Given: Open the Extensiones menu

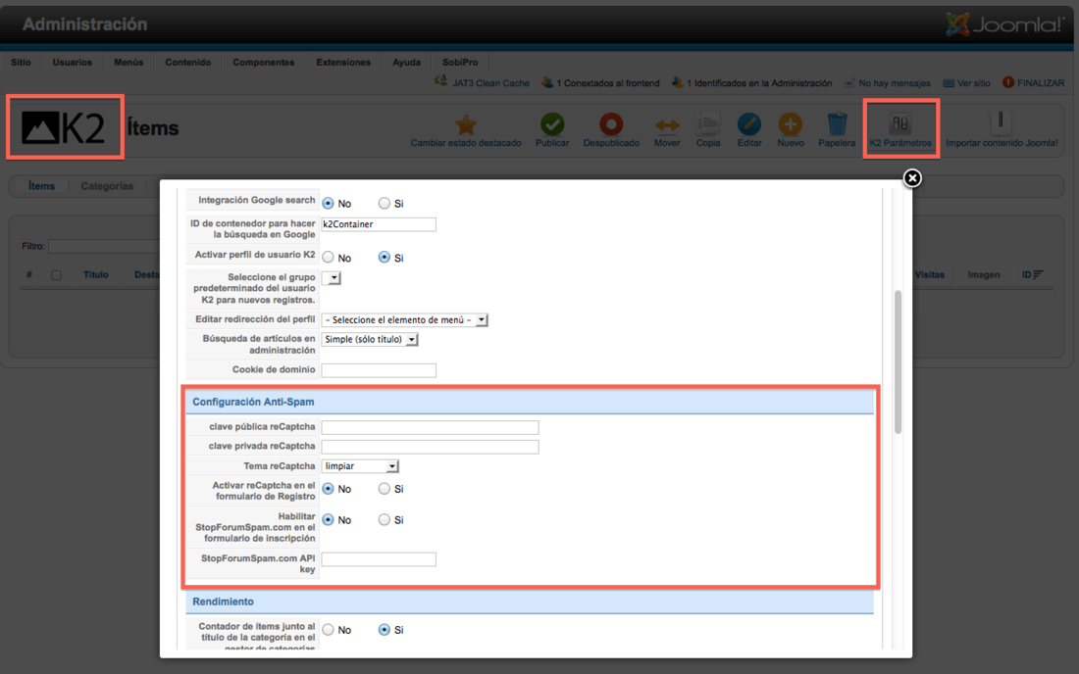Looking at the screenshot, I should [x=343, y=62].
